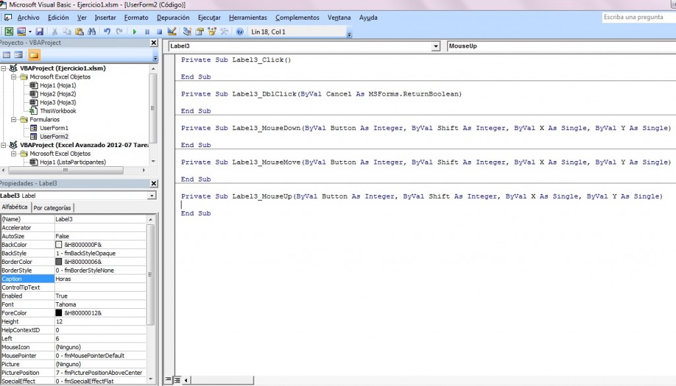Image resolution: width=676 pixels, height=386 pixels.
Task: Save the workbook with floppy icon
Action: 39,32
